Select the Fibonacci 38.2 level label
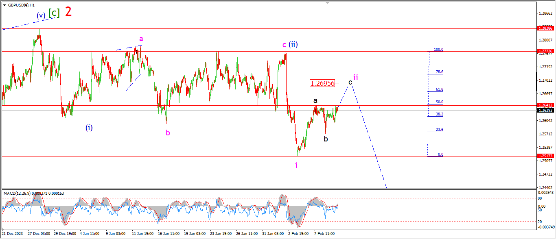556x239 pixels. 440,114
